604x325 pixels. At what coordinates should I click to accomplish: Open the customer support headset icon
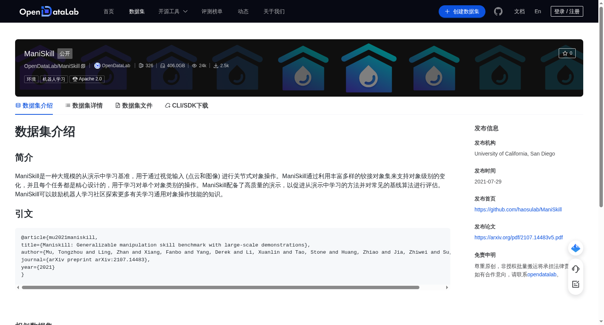click(576, 269)
